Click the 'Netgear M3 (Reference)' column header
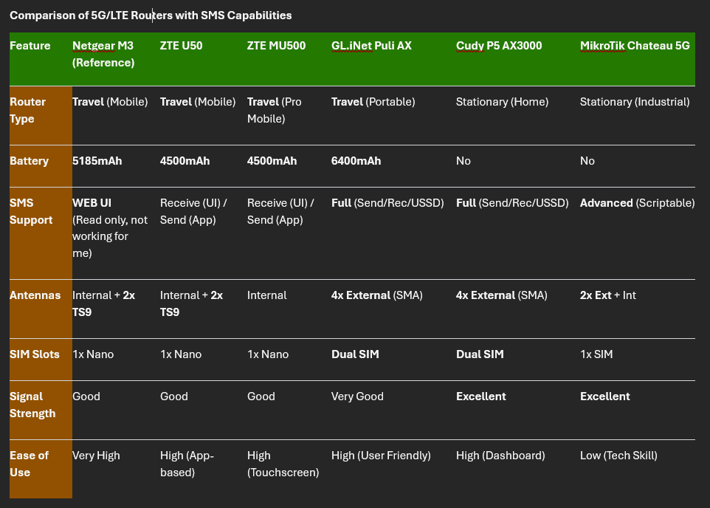 click(x=103, y=55)
